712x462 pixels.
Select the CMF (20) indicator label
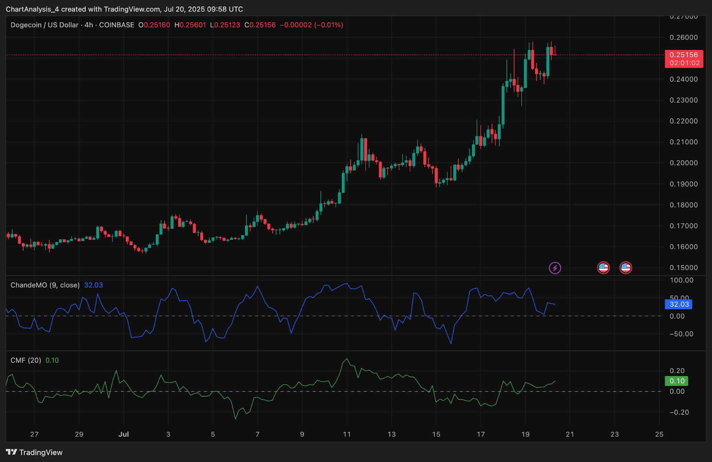pyautogui.click(x=26, y=360)
